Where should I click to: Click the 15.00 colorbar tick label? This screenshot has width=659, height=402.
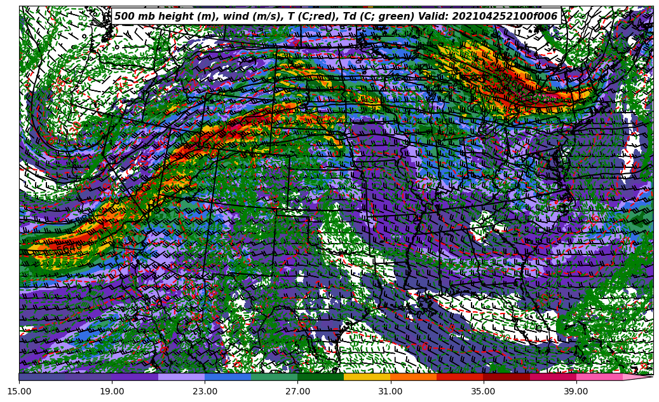coord(19,391)
